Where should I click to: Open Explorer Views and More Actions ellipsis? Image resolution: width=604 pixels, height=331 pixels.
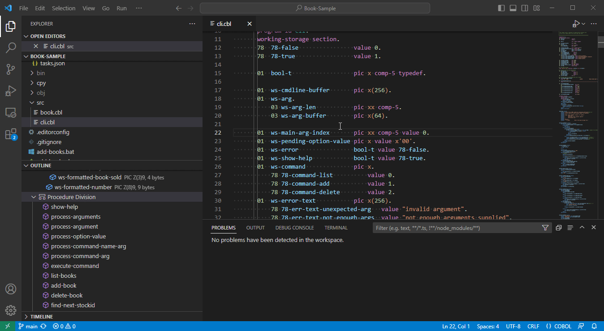(192, 24)
